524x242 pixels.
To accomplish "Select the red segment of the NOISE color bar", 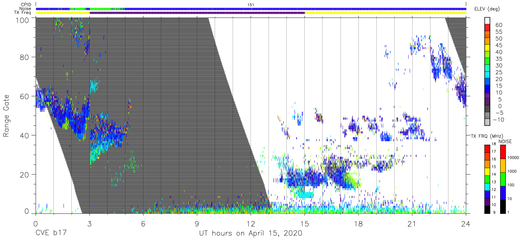I will [x=502, y=152].
